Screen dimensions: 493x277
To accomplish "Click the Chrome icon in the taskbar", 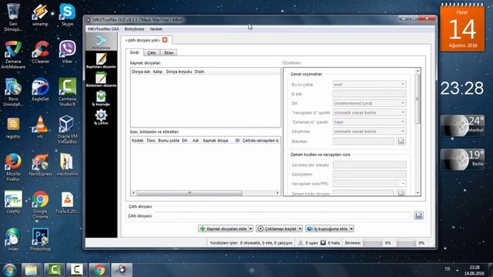I will 99,270.
